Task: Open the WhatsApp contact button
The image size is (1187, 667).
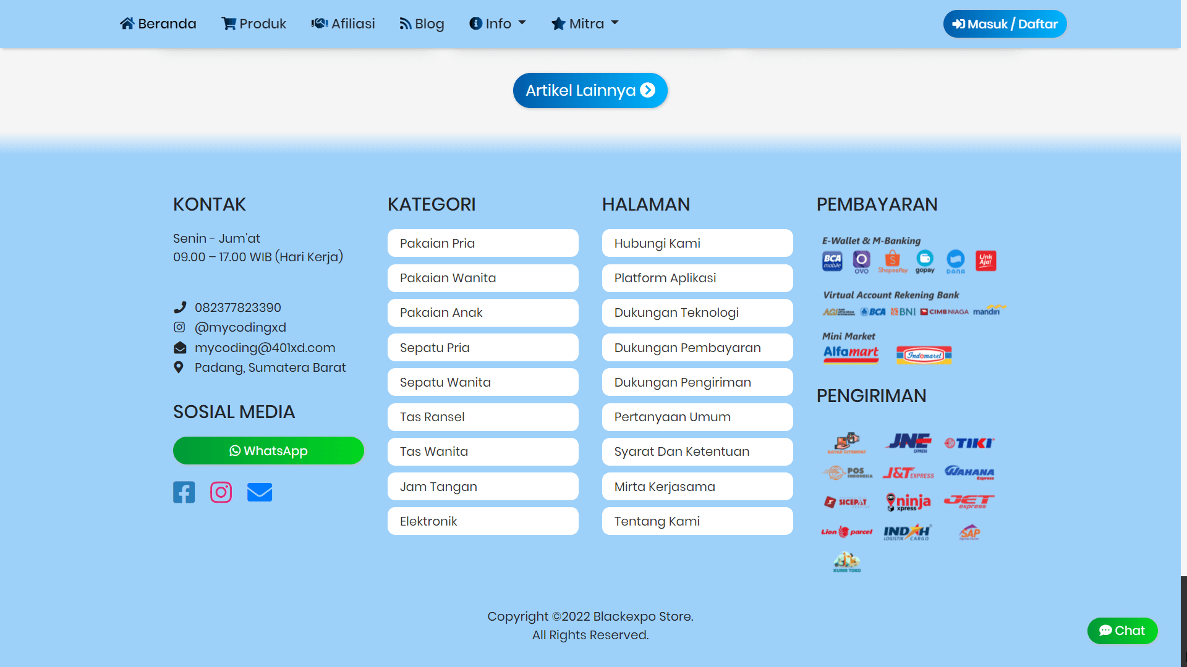Action: [268, 450]
